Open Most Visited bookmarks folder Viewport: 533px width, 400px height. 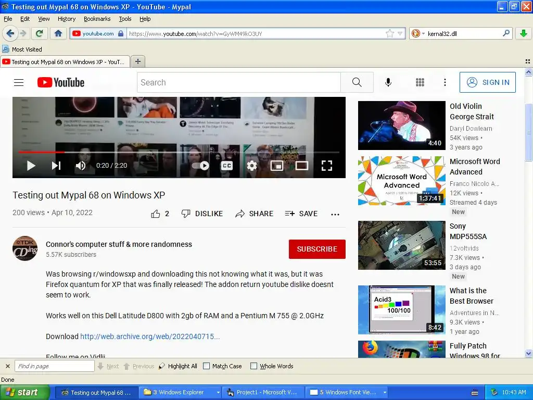(x=22, y=49)
